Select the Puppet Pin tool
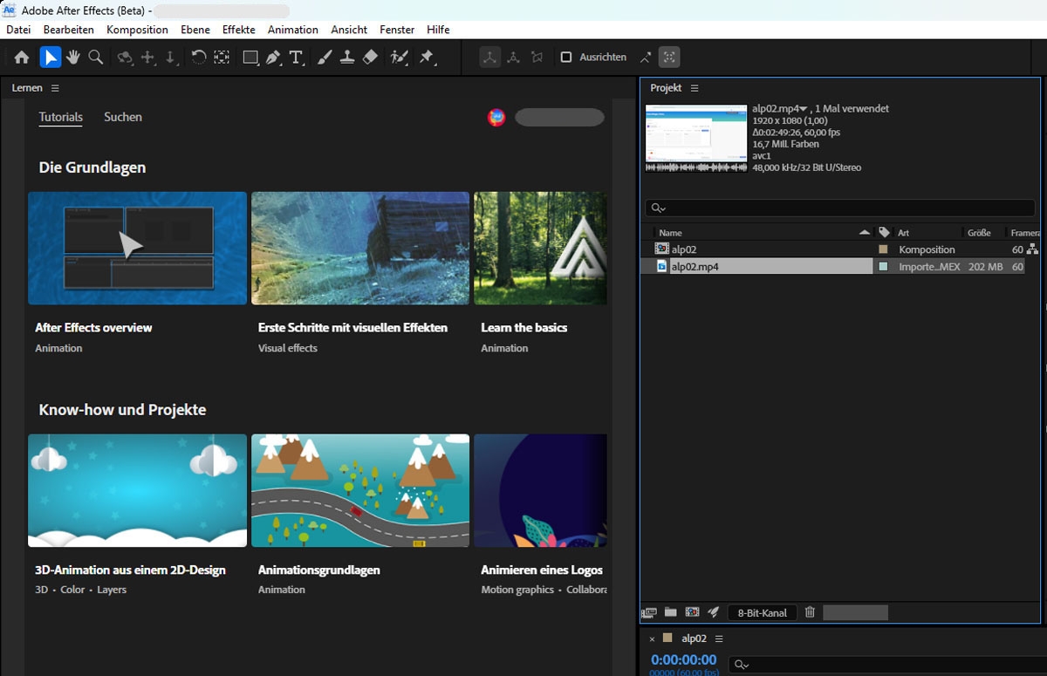Image resolution: width=1047 pixels, height=676 pixels. click(427, 58)
